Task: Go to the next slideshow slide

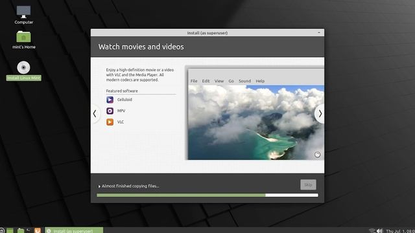Action: [x=320, y=114]
